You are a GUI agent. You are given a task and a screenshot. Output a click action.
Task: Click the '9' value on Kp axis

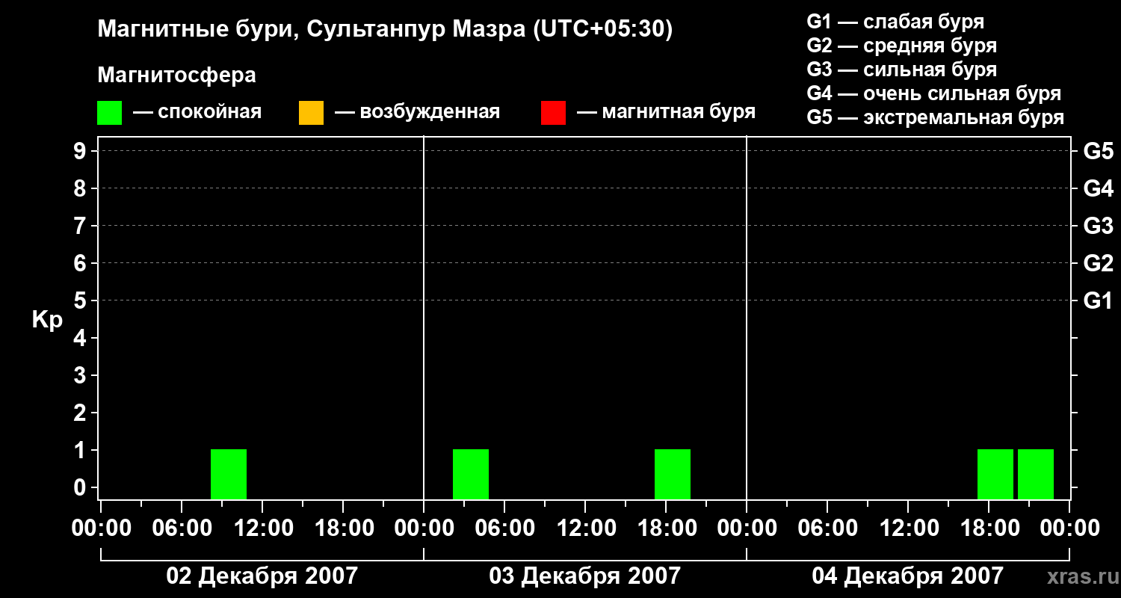(x=81, y=151)
